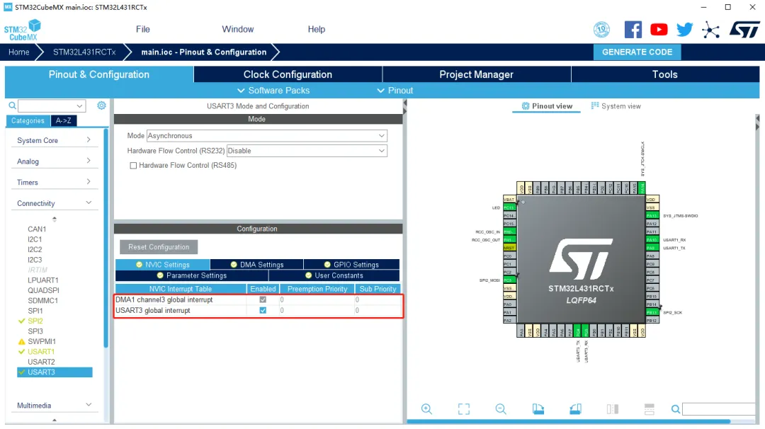The image size is (765, 429).
Task: Select USART1 in peripheral list
Action: [x=41, y=352]
